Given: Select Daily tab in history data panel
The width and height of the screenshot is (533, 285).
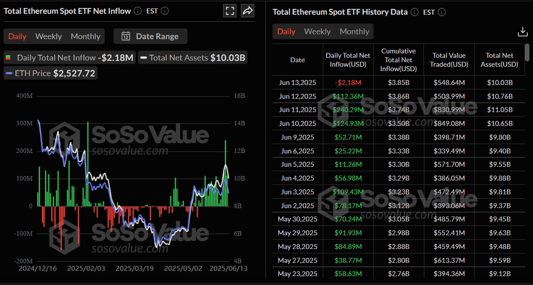Looking at the screenshot, I should tap(286, 32).
